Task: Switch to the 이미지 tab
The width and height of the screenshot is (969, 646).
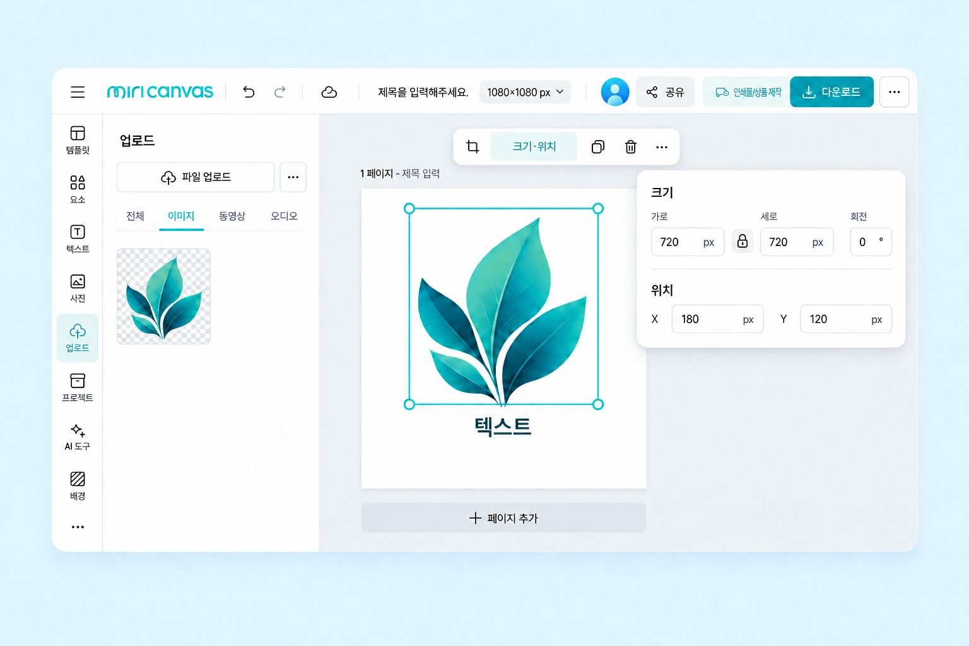Action: (181, 216)
